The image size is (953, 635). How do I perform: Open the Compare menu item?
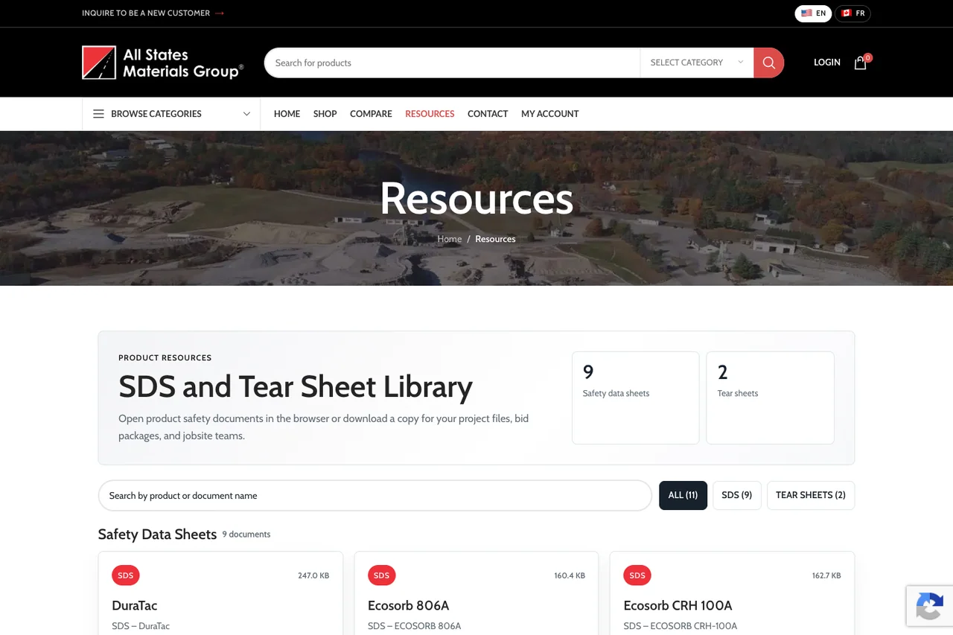371,114
